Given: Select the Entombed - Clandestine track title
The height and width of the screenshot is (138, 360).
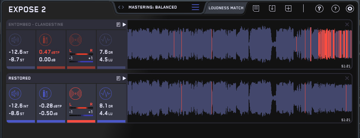Looking at the screenshot, I should point(36,24).
